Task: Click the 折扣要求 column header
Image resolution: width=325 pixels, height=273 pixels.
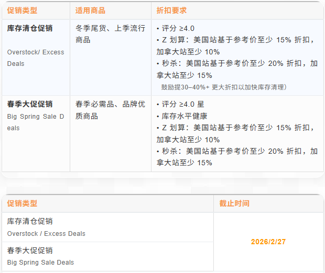Action: (171, 10)
